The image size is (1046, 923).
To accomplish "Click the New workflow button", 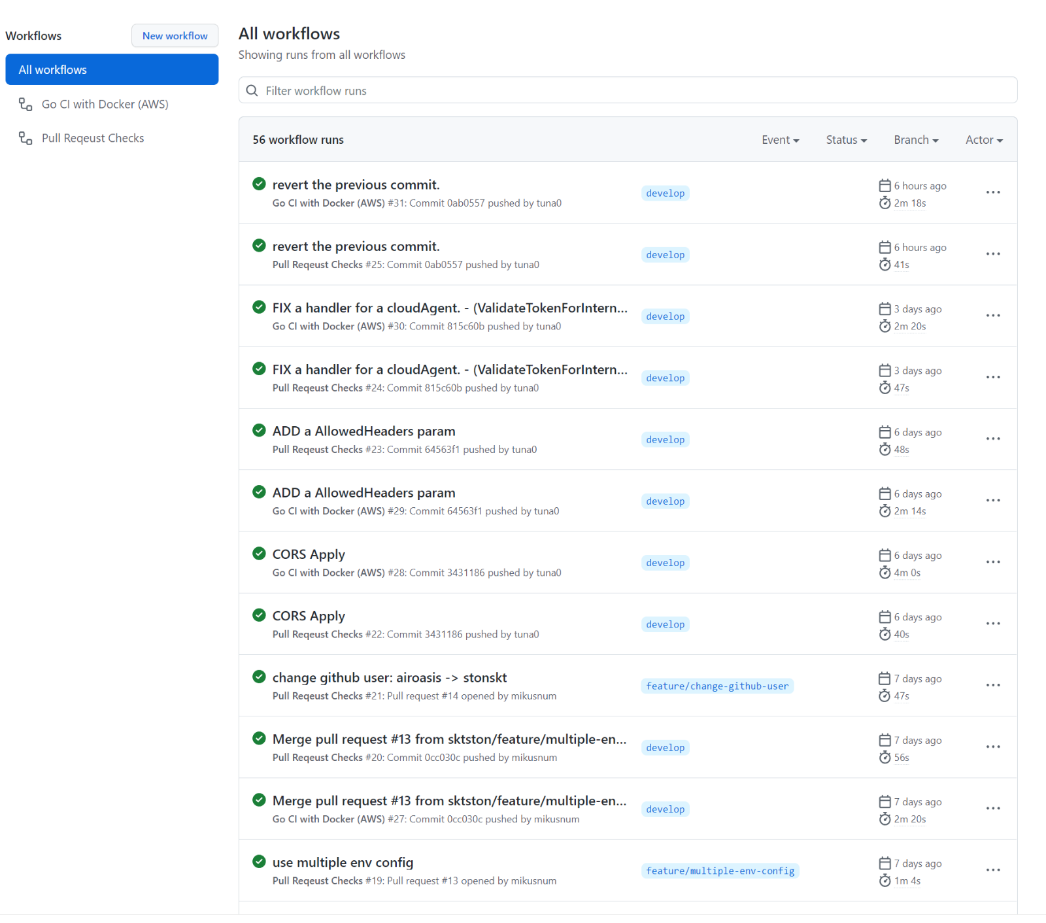I will (175, 36).
